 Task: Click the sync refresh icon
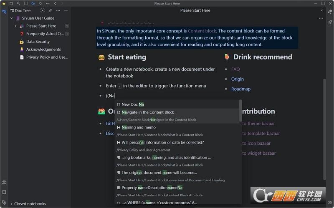(x=40, y=3)
